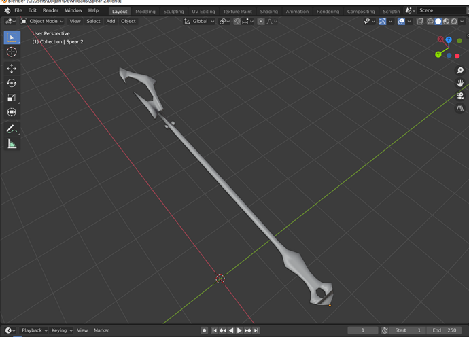Choose the Move tool

(12, 69)
